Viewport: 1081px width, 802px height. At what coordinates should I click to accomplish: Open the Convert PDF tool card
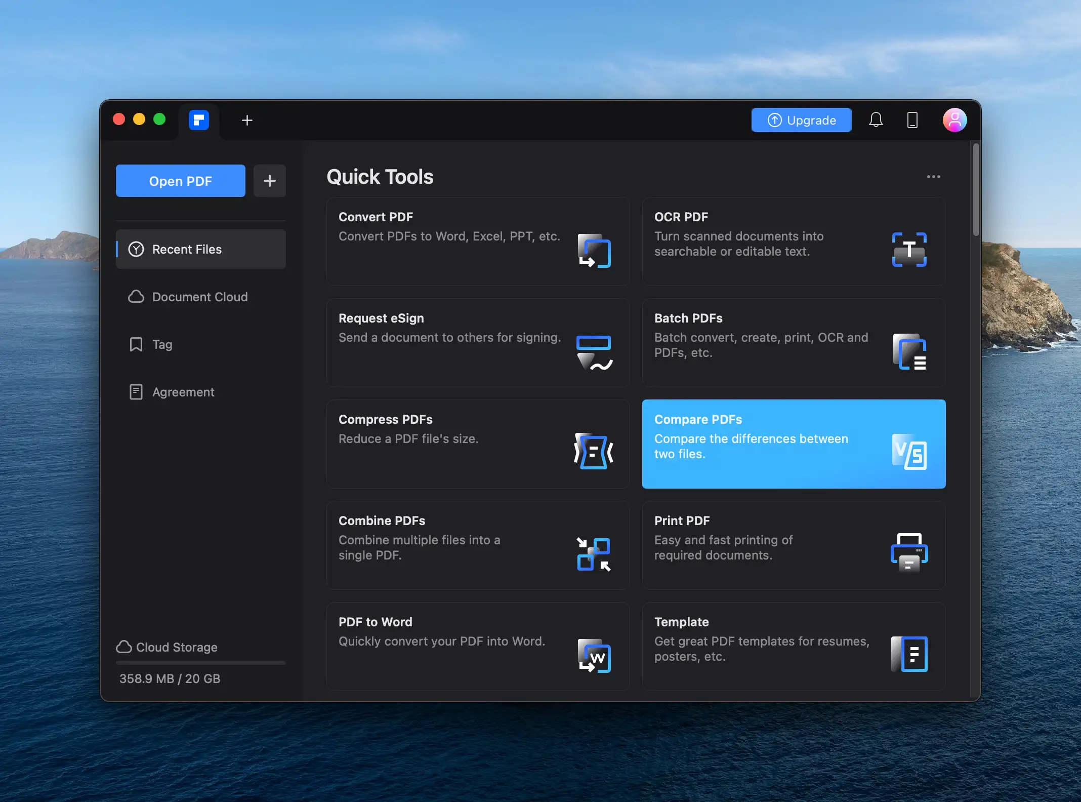[478, 242]
